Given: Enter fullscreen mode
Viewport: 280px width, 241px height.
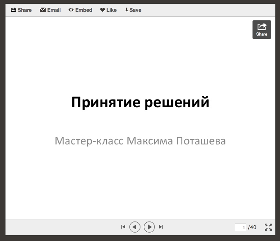Looking at the screenshot, I should [x=269, y=227].
